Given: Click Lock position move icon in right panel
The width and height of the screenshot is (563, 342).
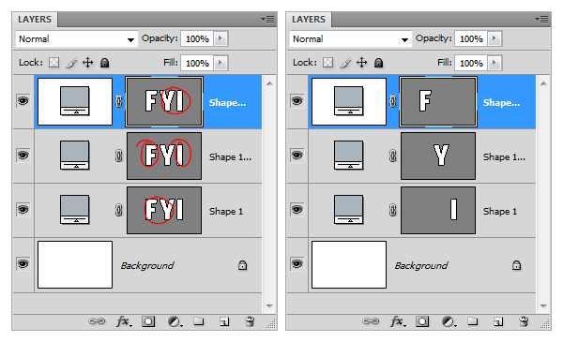Looking at the screenshot, I should 361,63.
